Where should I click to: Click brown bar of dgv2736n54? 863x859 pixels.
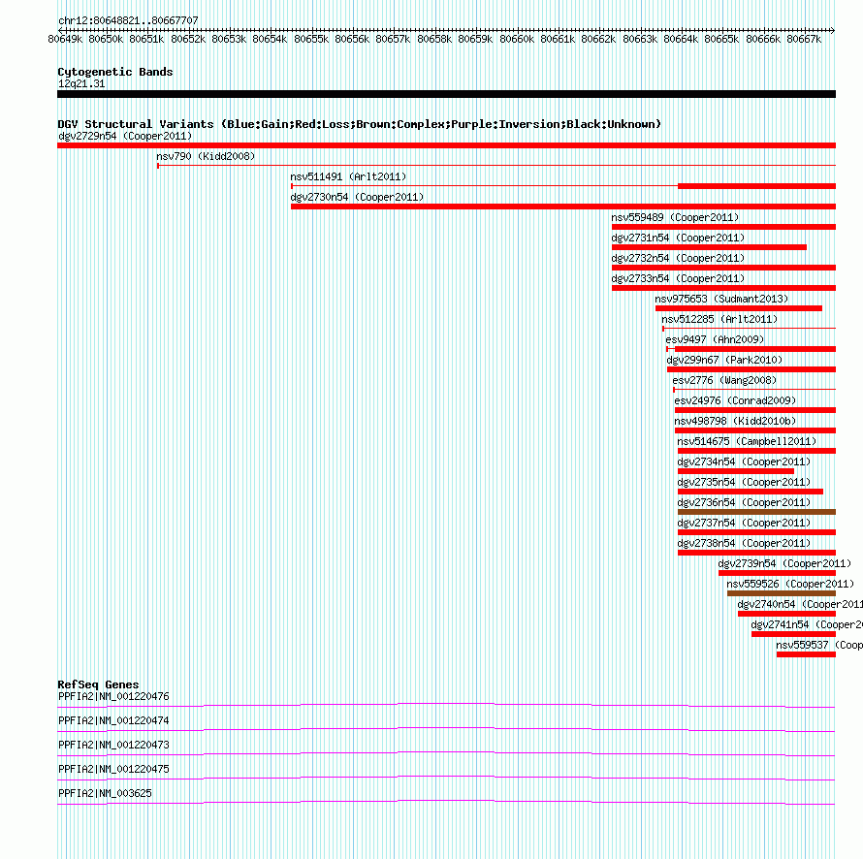coord(756,512)
